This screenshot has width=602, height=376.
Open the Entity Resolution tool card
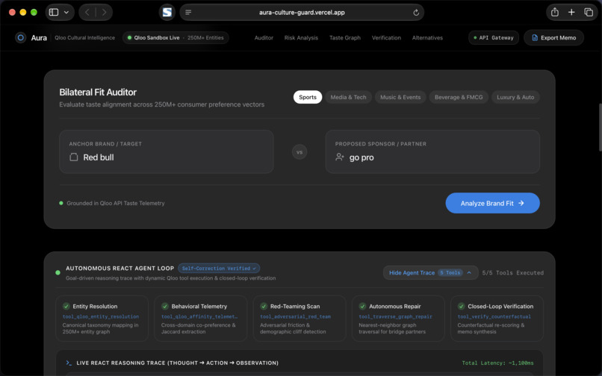pyautogui.click(x=102, y=318)
